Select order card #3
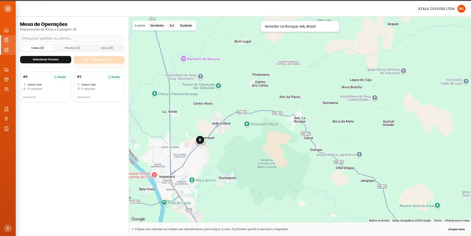The image size is (471, 236). point(99,86)
